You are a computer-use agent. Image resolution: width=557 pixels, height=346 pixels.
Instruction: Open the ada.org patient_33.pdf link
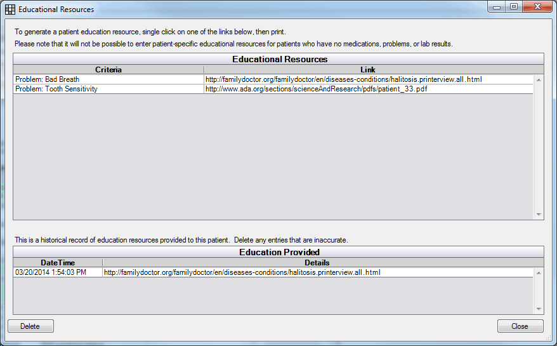click(x=316, y=89)
